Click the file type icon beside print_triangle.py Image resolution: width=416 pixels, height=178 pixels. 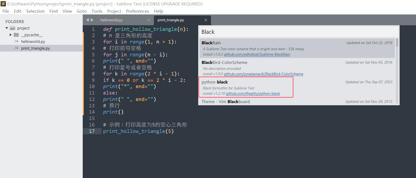click(16, 48)
